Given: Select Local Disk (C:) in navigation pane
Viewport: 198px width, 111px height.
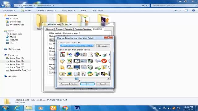Looking at the screenshot, I should click(17, 58).
